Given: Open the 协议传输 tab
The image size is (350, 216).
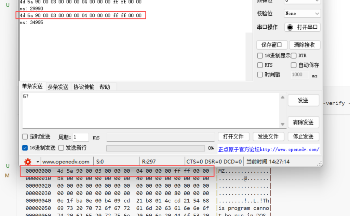Looking at the screenshot, I should (84, 87).
